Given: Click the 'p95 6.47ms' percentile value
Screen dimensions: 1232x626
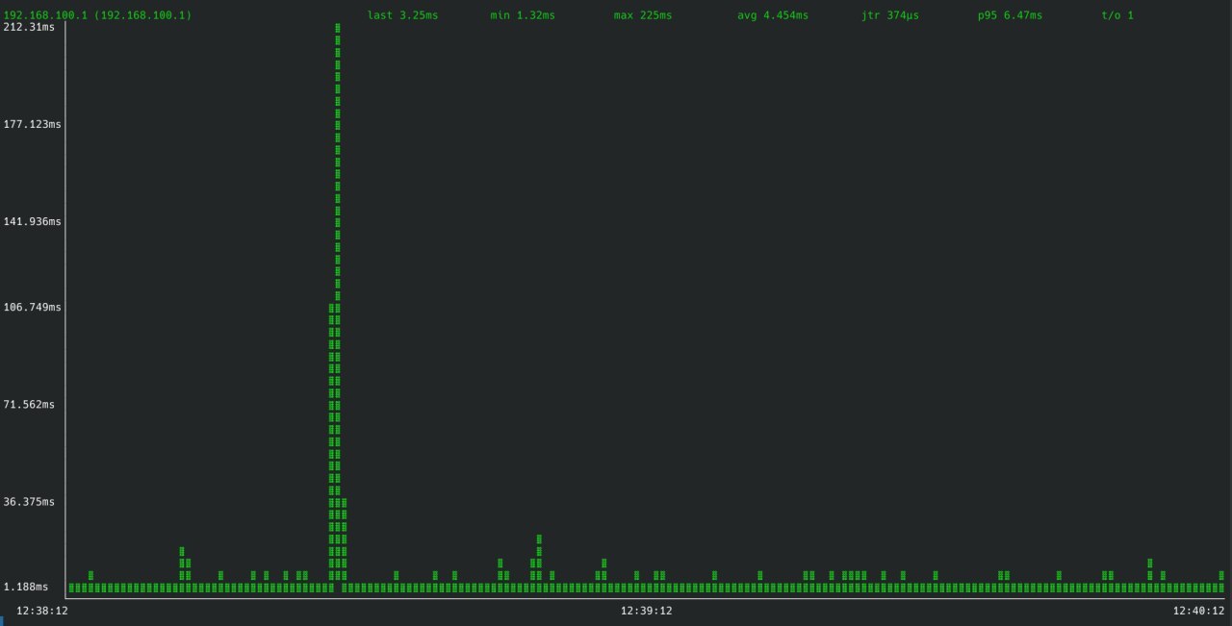Looking at the screenshot, I should 1010,16.
